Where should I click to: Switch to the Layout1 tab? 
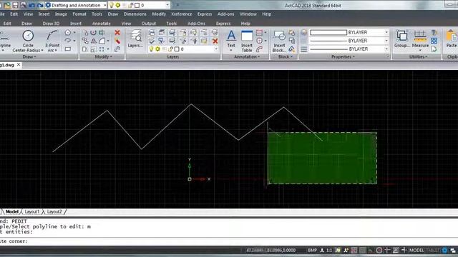(31, 211)
